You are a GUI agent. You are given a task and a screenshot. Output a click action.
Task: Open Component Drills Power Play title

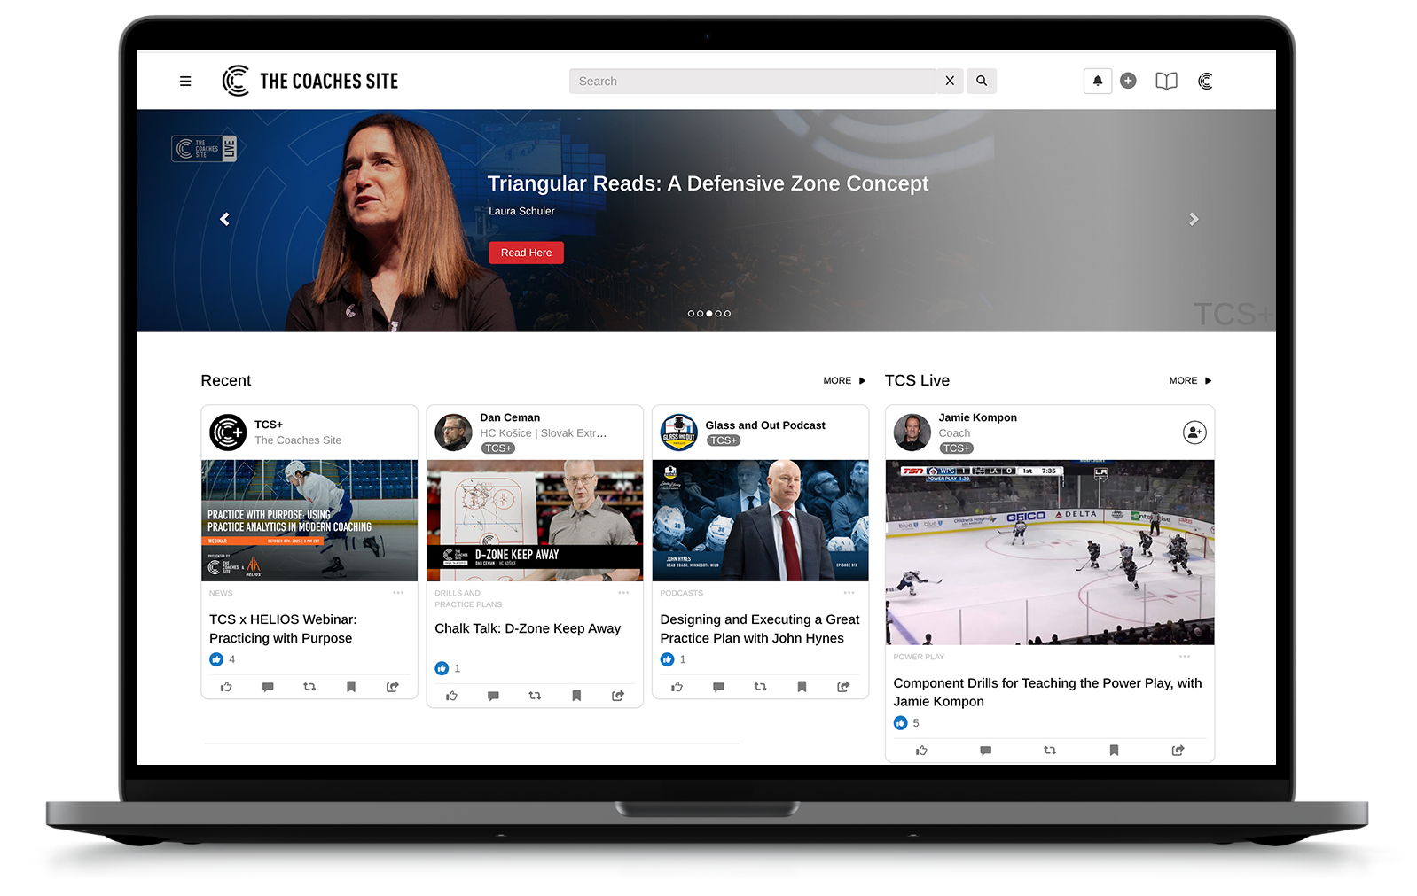[1047, 692]
